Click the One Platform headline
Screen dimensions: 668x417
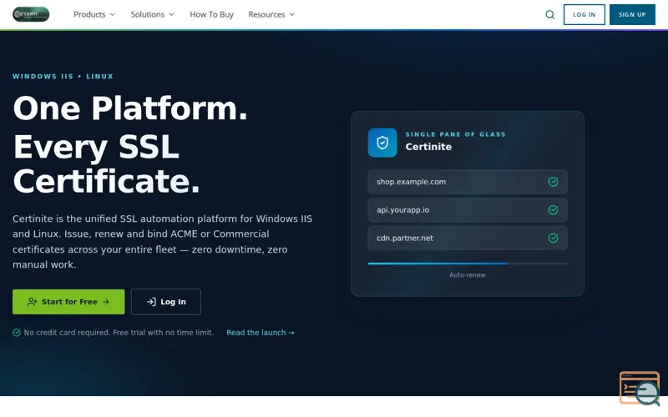(x=130, y=108)
